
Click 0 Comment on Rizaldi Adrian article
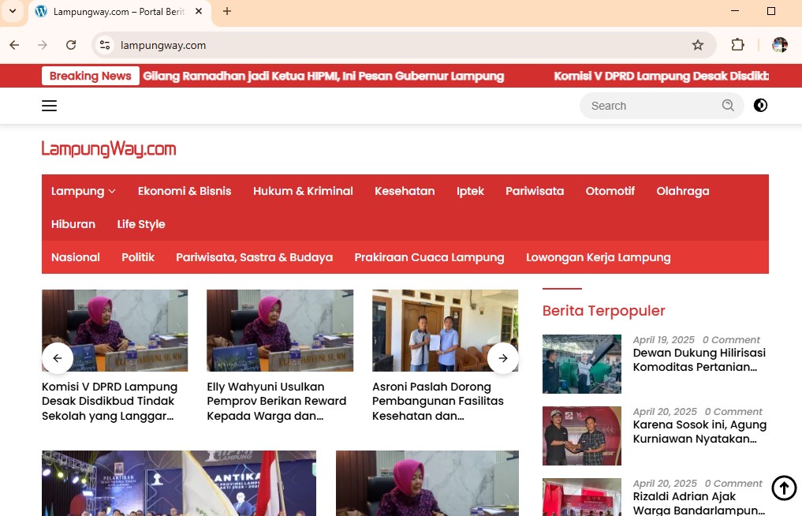click(733, 483)
